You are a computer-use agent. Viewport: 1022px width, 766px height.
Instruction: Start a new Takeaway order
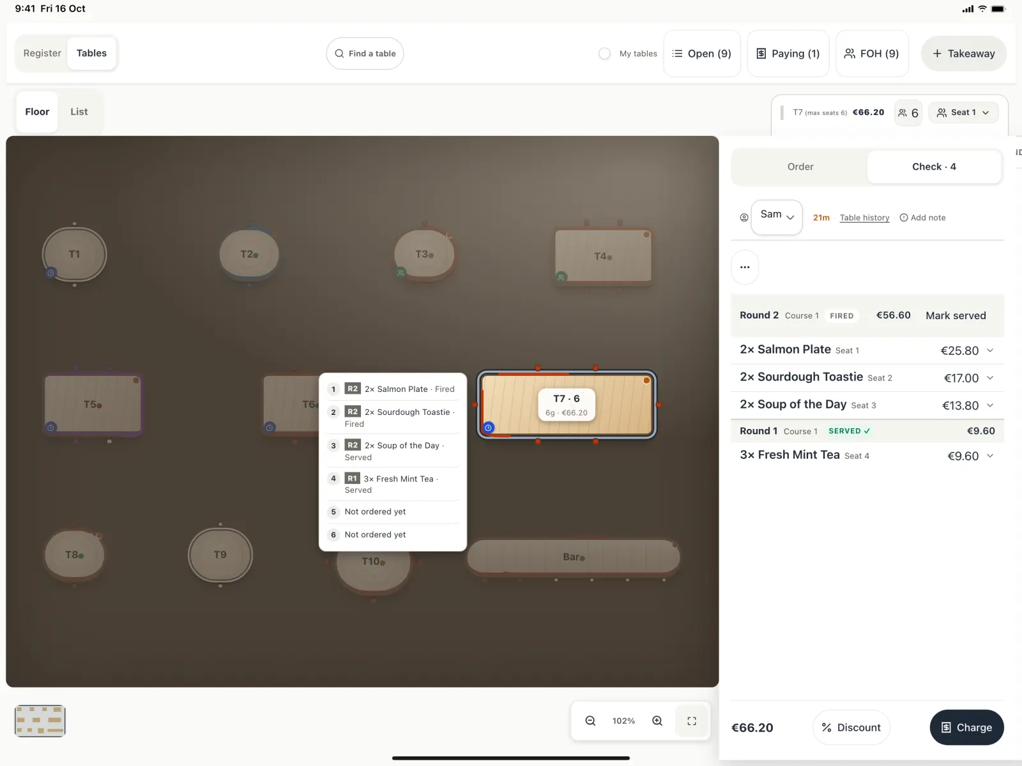tap(964, 54)
